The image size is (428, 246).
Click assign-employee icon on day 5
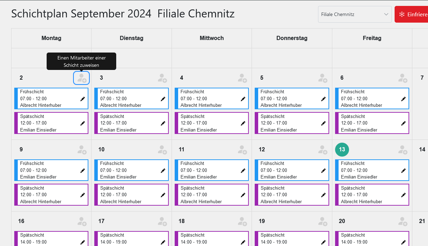323,78
